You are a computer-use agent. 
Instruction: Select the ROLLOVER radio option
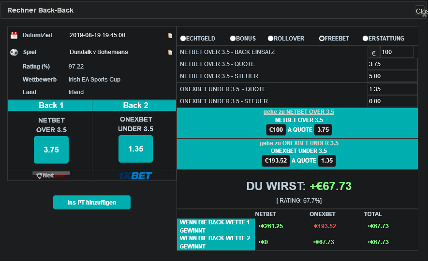point(270,39)
